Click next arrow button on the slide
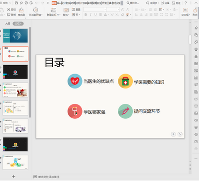This screenshot has width=199, height=181. pyautogui.click(x=180, y=134)
